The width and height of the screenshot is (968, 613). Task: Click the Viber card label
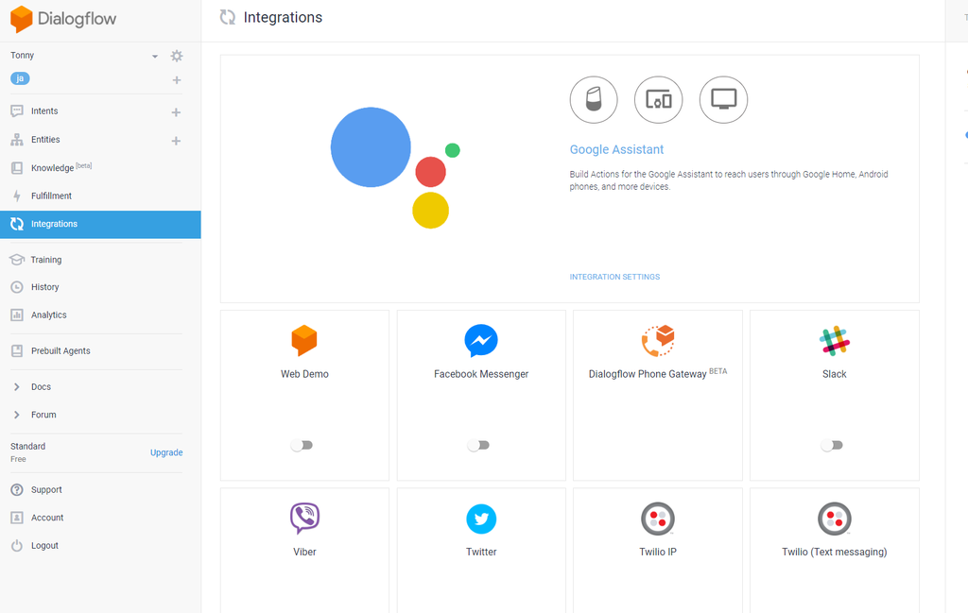304,552
